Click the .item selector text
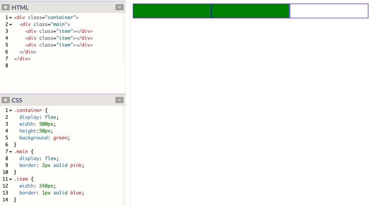The image size is (372, 206). click(21, 179)
